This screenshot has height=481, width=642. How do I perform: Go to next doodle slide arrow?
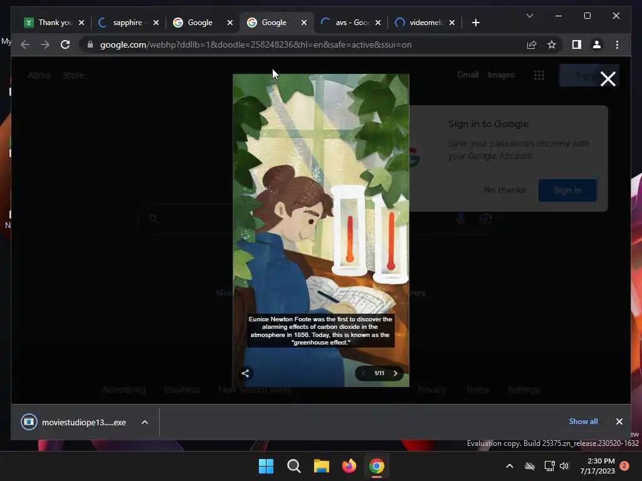click(x=395, y=373)
